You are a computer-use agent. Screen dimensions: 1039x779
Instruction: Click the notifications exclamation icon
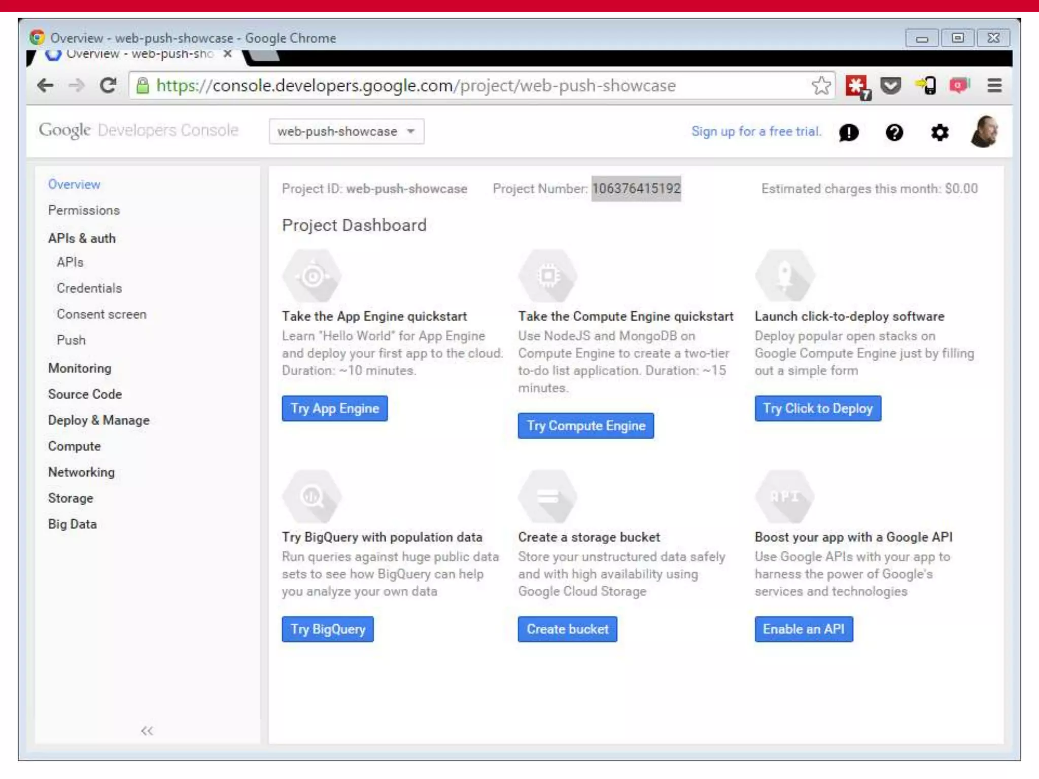[849, 132]
